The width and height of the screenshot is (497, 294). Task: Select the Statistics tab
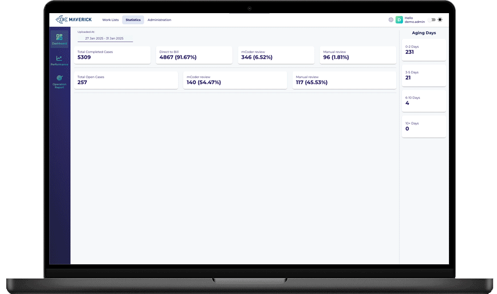(x=133, y=20)
